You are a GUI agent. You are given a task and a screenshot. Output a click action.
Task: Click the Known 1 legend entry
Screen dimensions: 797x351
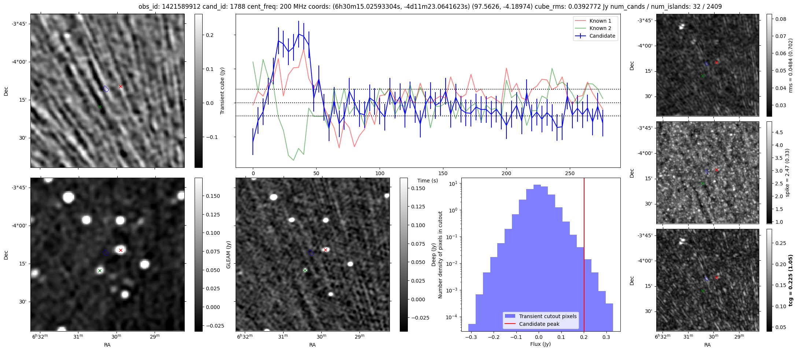point(600,21)
